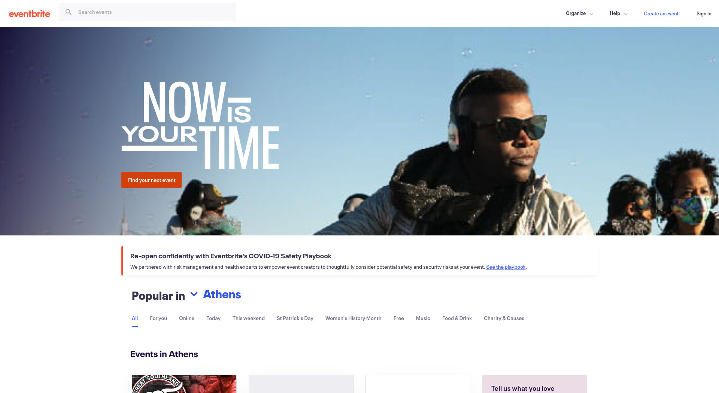
Task: Focus the Search events field
Action: tap(148, 12)
